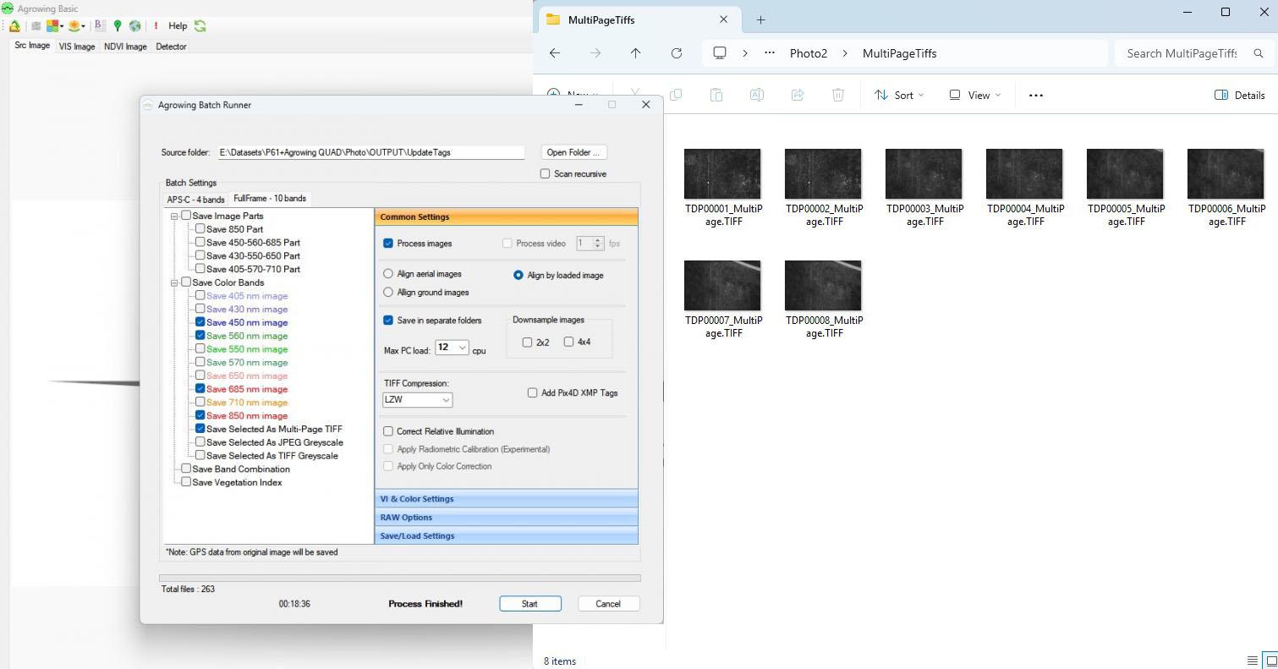Enable 4x4 downsample checkbox
1278x669 pixels.
[x=568, y=342]
